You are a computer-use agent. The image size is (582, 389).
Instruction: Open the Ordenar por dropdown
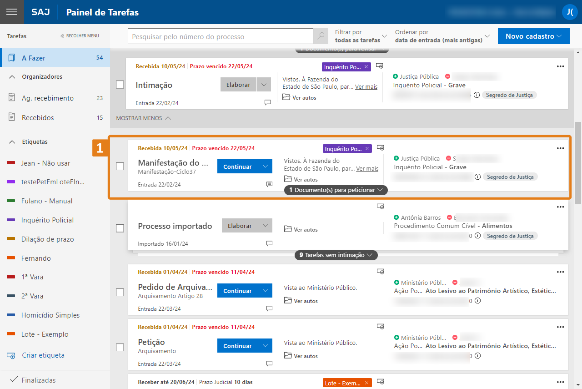[x=442, y=36]
